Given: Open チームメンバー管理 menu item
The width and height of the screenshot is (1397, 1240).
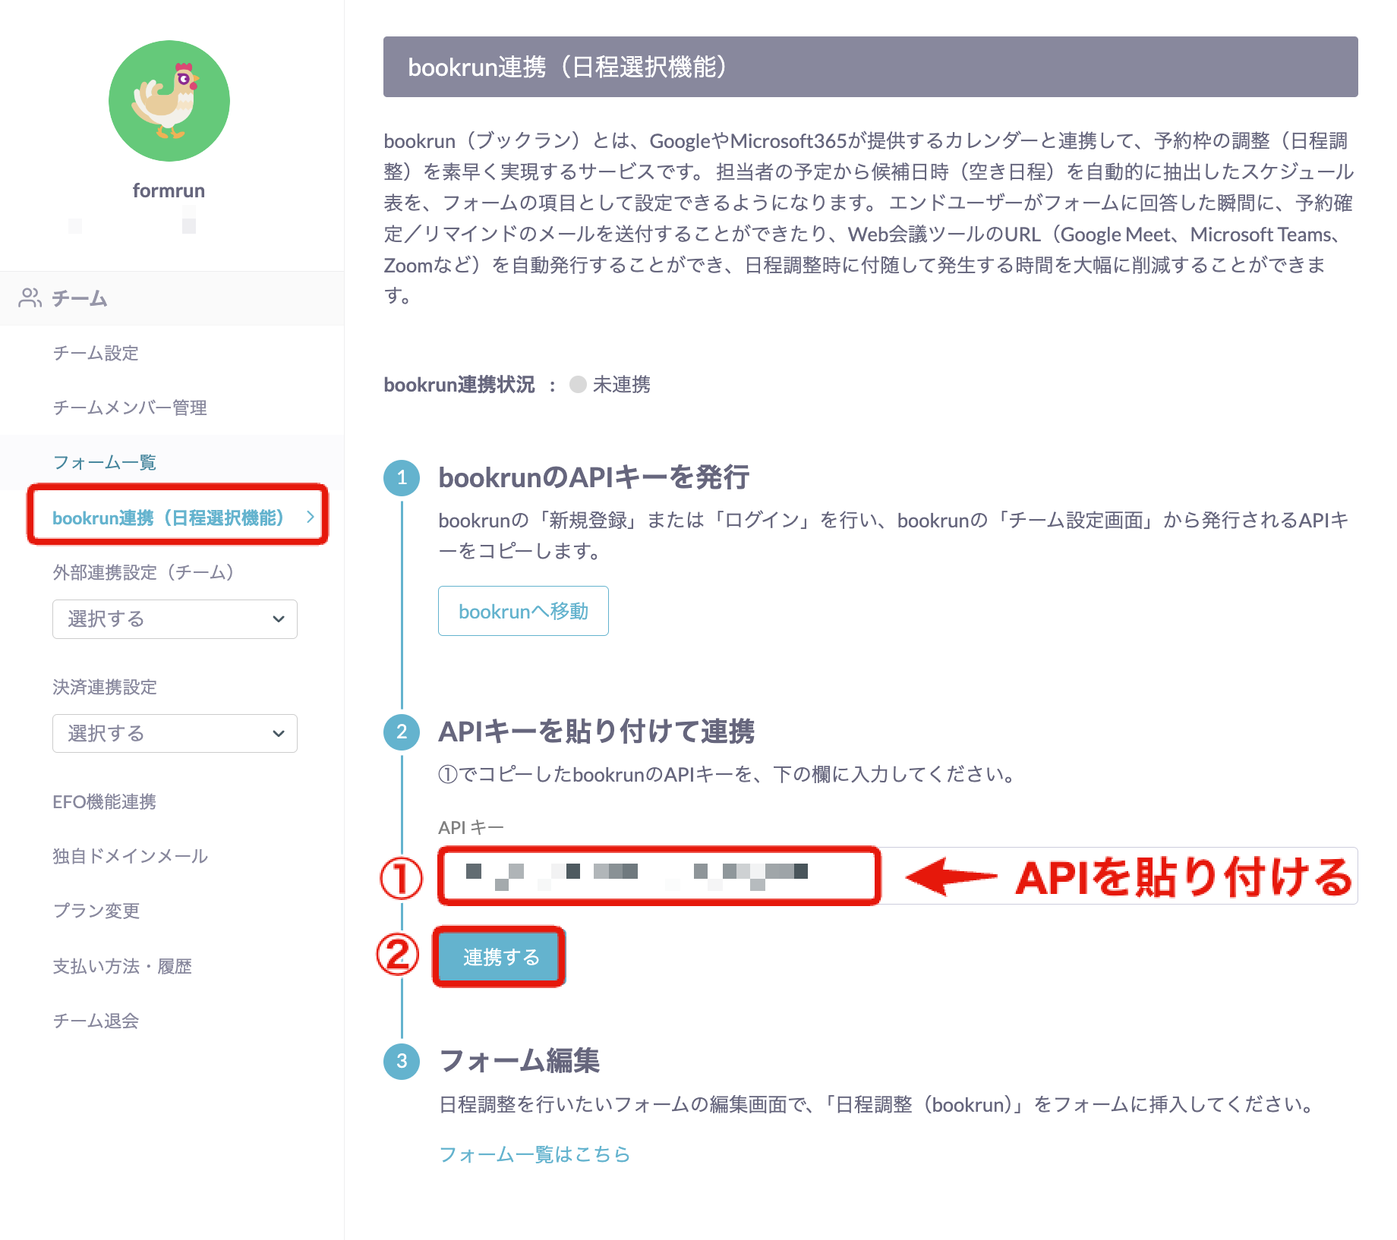Looking at the screenshot, I should (130, 408).
